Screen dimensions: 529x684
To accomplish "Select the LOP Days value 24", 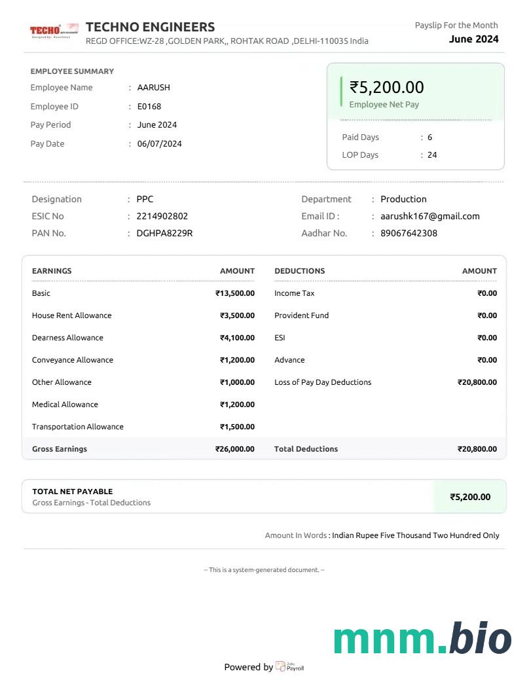I will 432,155.
